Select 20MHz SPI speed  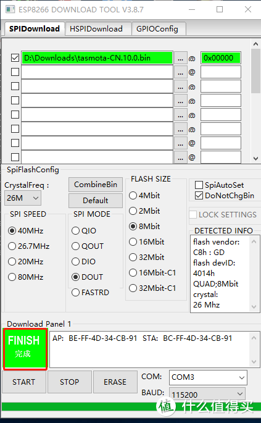pos(26,261)
